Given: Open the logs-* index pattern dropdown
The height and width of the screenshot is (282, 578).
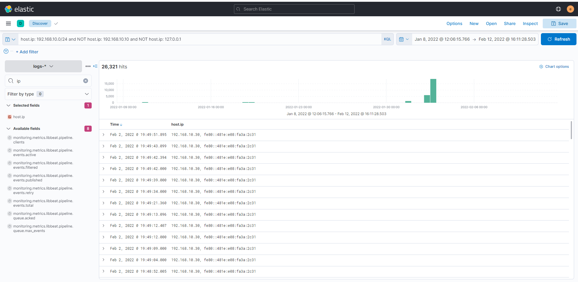Looking at the screenshot, I should coord(43,66).
